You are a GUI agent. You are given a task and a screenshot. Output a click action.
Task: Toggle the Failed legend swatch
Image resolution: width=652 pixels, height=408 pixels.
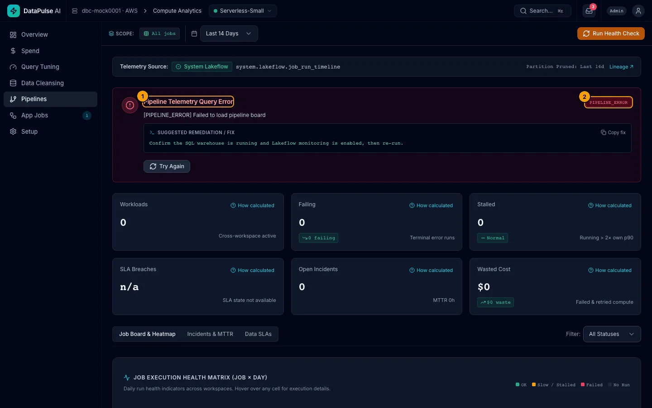pos(583,384)
